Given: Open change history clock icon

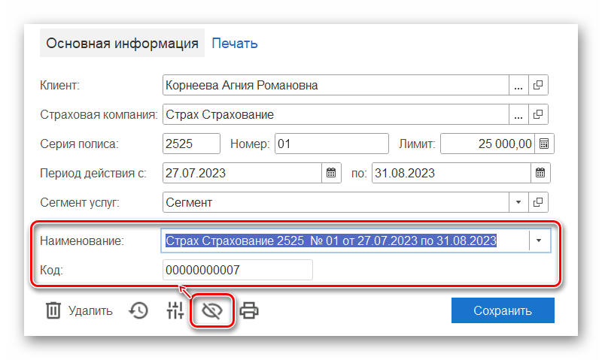Looking at the screenshot, I should (x=138, y=310).
